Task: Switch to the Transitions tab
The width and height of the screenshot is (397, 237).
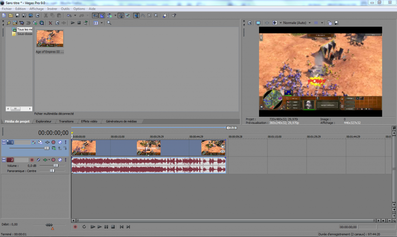Action: coord(66,122)
